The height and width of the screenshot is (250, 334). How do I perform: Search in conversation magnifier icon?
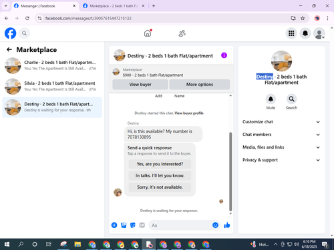click(291, 99)
